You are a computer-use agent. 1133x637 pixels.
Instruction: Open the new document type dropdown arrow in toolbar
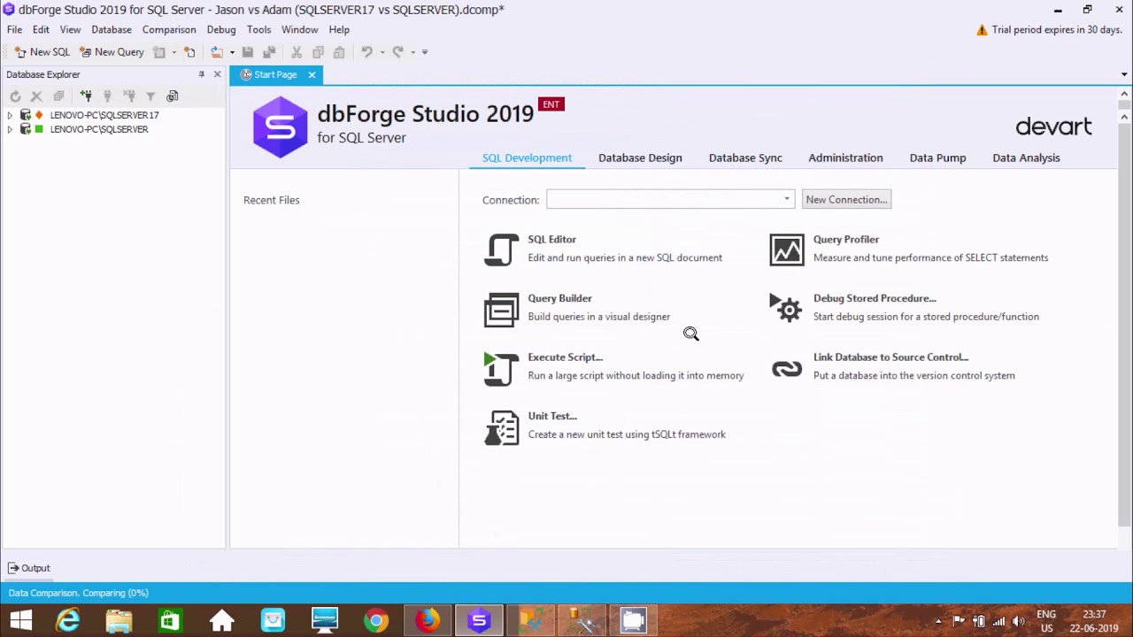[173, 52]
